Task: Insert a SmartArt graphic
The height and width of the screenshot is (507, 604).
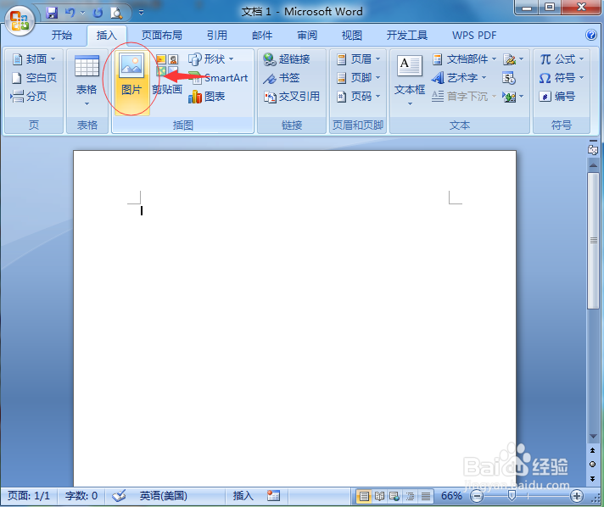Action: tap(219, 78)
